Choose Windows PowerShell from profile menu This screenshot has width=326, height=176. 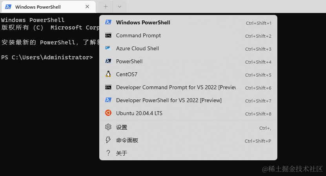click(188, 22)
